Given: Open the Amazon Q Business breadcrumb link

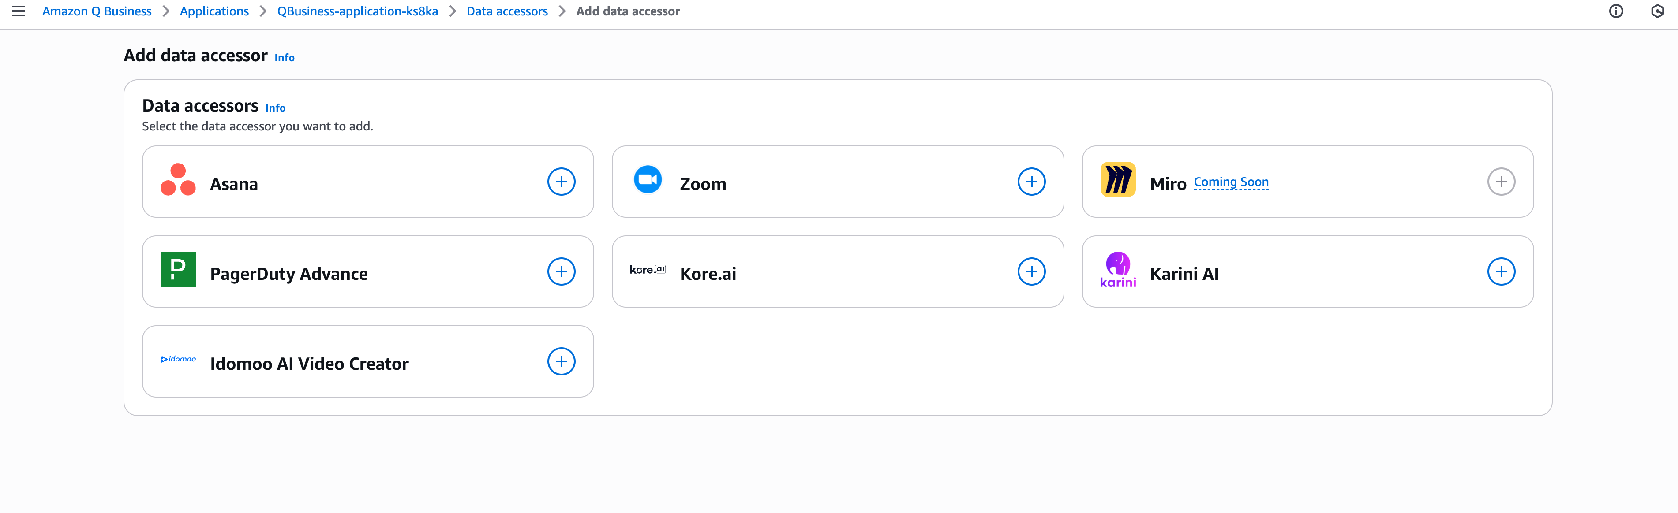Looking at the screenshot, I should pos(97,11).
